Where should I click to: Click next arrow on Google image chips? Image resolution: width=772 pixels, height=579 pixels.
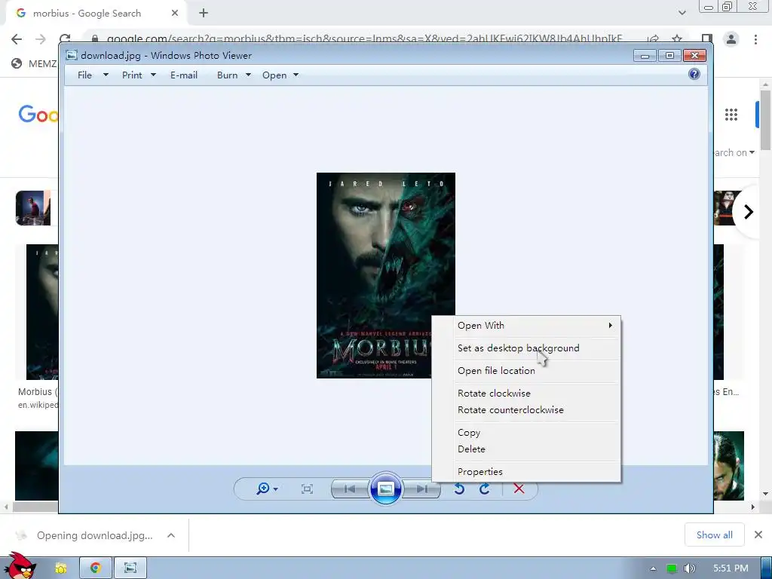tap(749, 212)
